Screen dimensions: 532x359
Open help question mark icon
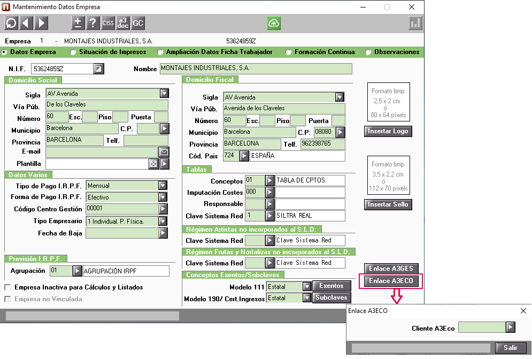pyautogui.click(x=92, y=23)
